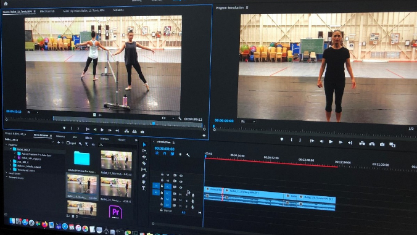Select Ballet_12_Warmup thumbnail in Media Browser
Viewport: 417px width, 235px height.
coord(116,160)
